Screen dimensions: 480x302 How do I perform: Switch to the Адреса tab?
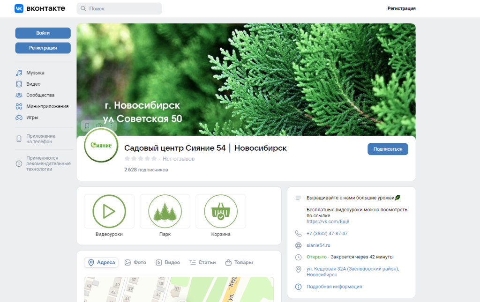click(101, 263)
